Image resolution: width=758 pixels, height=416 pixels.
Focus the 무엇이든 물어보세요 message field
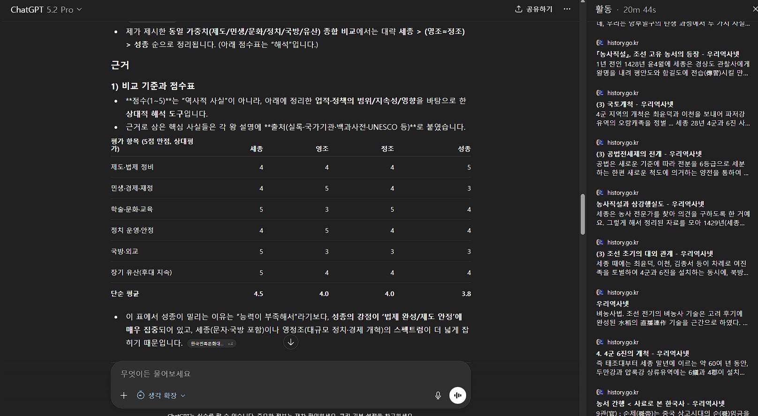[x=290, y=374]
